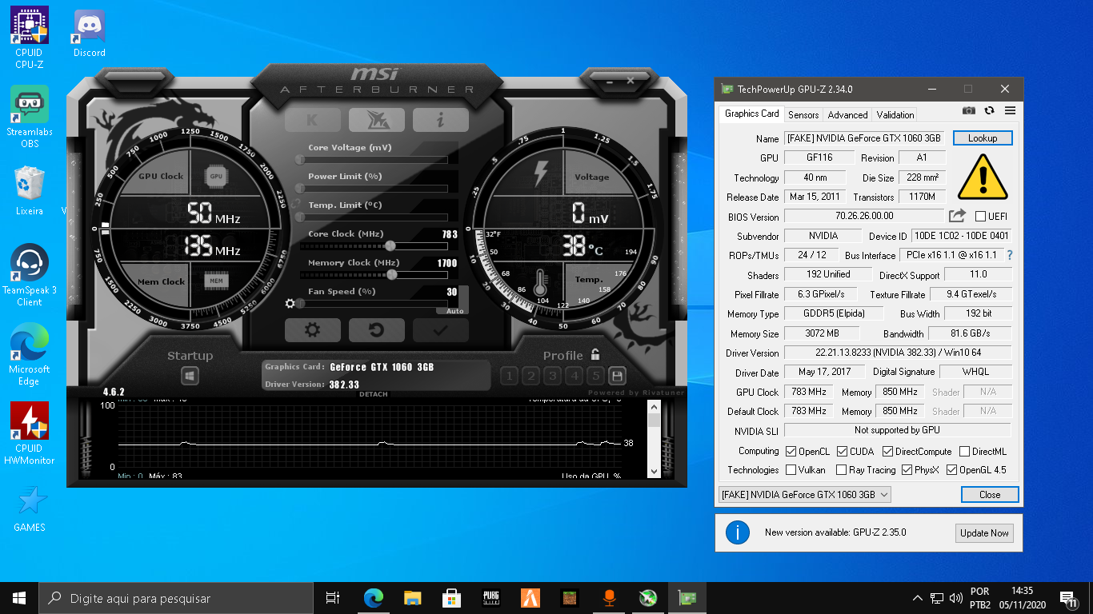Open the Windows Task View button

point(333,598)
